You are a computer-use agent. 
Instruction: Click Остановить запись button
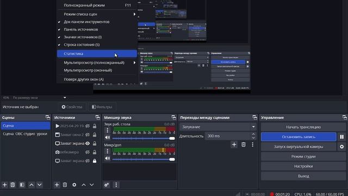tap(299, 137)
